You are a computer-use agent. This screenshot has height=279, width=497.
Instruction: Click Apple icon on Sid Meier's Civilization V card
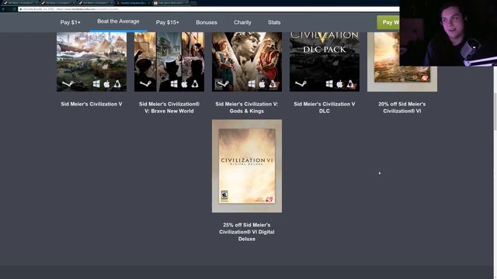[x=107, y=84]
